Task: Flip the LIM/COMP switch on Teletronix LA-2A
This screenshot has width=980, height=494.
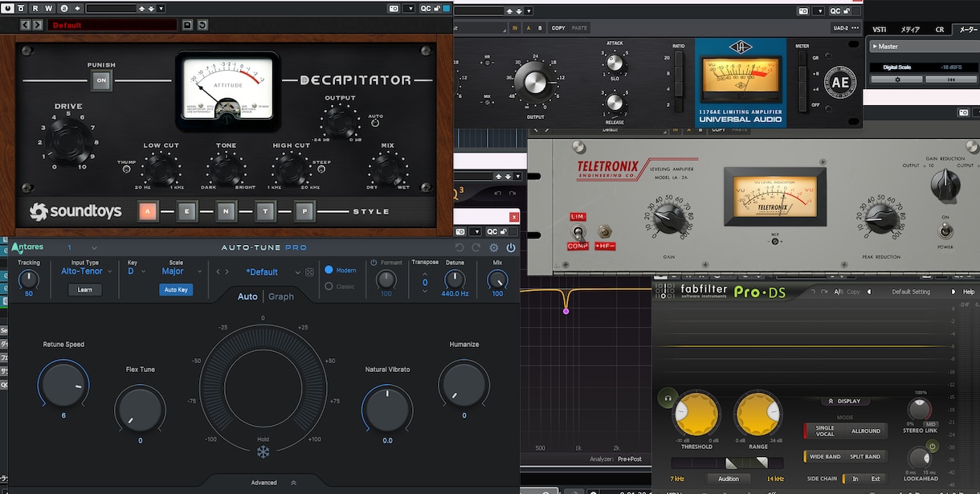Action: coord(577,231)
